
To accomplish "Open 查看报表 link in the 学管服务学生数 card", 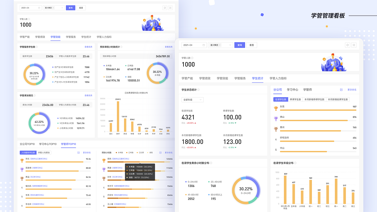I will click(x=88, y=47).
